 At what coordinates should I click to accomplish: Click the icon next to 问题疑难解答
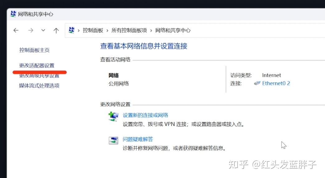(x=113, y=141)
